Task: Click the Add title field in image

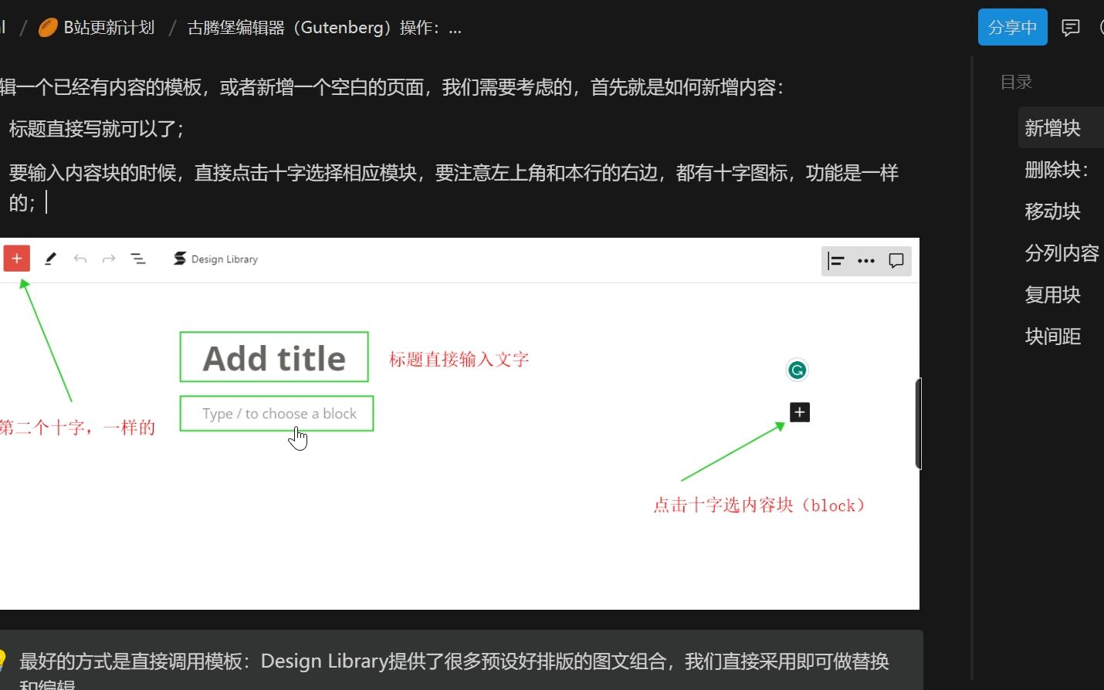Action: point(274,357)
